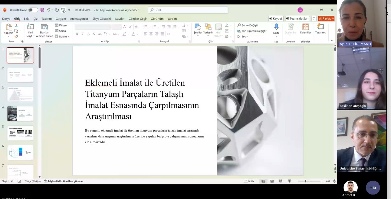Open the comments speech bubble icon
Screen dimensions: 391x199
[314, 19]
